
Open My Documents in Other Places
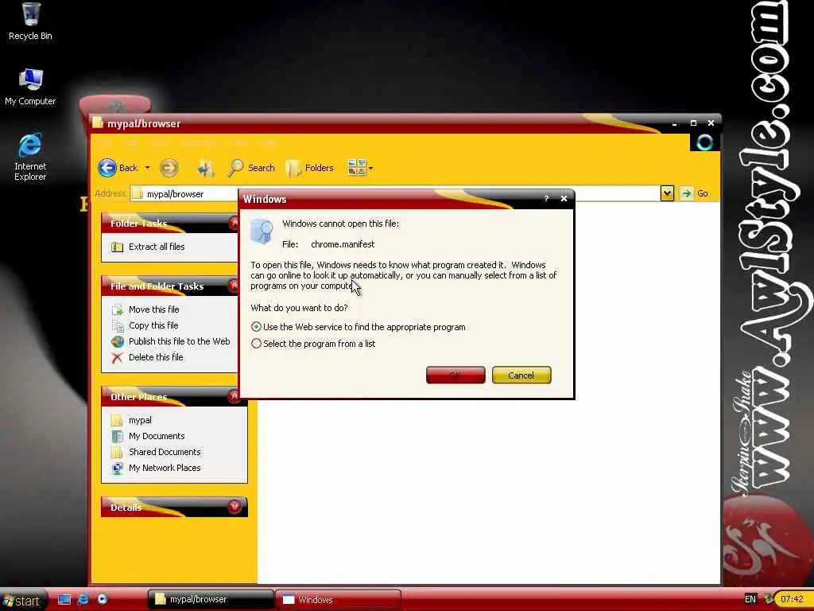click(157, 437)
